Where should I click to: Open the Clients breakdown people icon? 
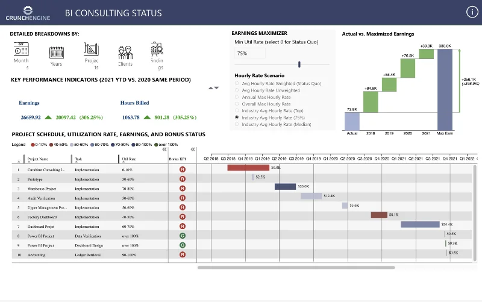[125, 52]
